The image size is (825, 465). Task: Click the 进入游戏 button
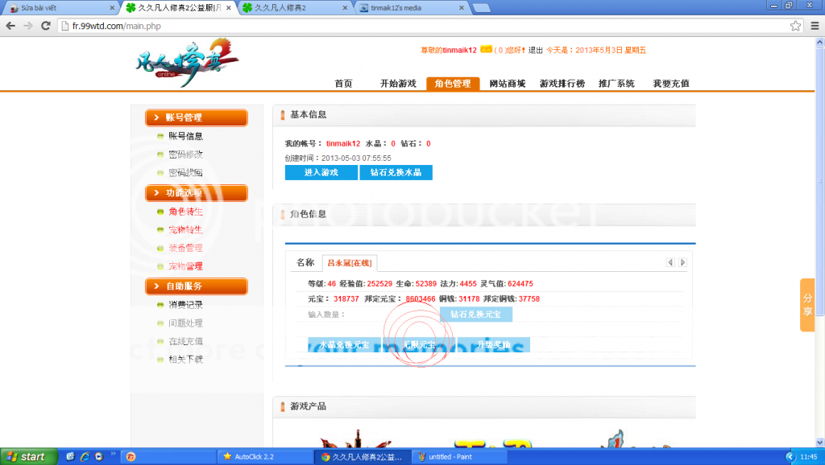321,172
